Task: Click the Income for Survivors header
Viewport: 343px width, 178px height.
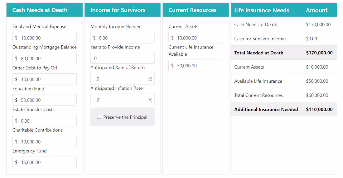Action: tap(123, 10)
